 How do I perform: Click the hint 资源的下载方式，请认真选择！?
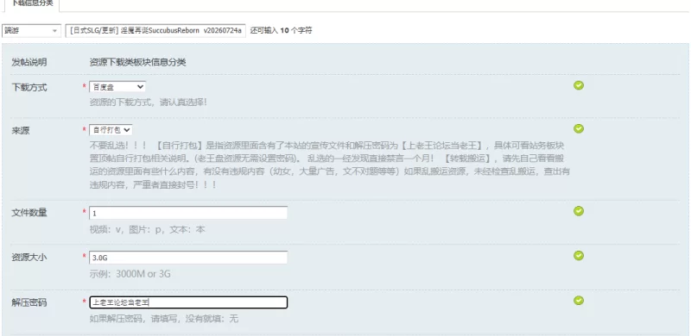pos(148,102)
